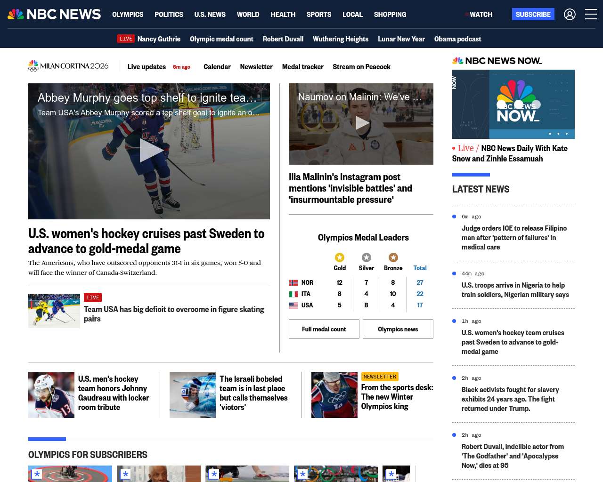Click the NBC News Now logo heading
This screenshot has width=603, height=482.
tap(497, 61)
